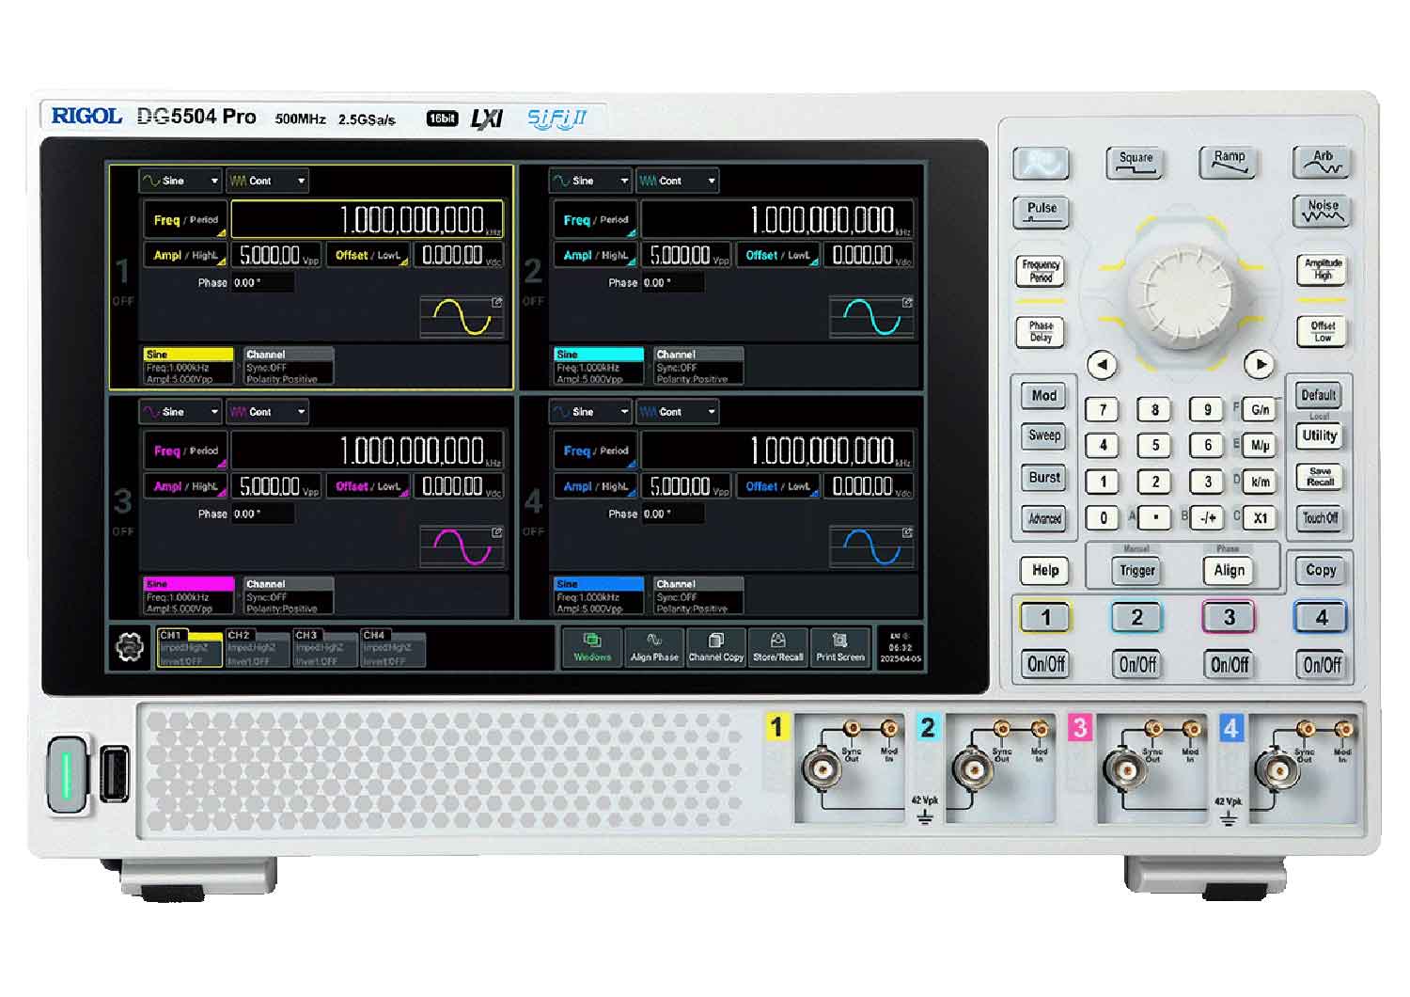Hit the numeric keypad 7 key
This screenshot has width=1410, height=997.
click(x=1102, y=410)
